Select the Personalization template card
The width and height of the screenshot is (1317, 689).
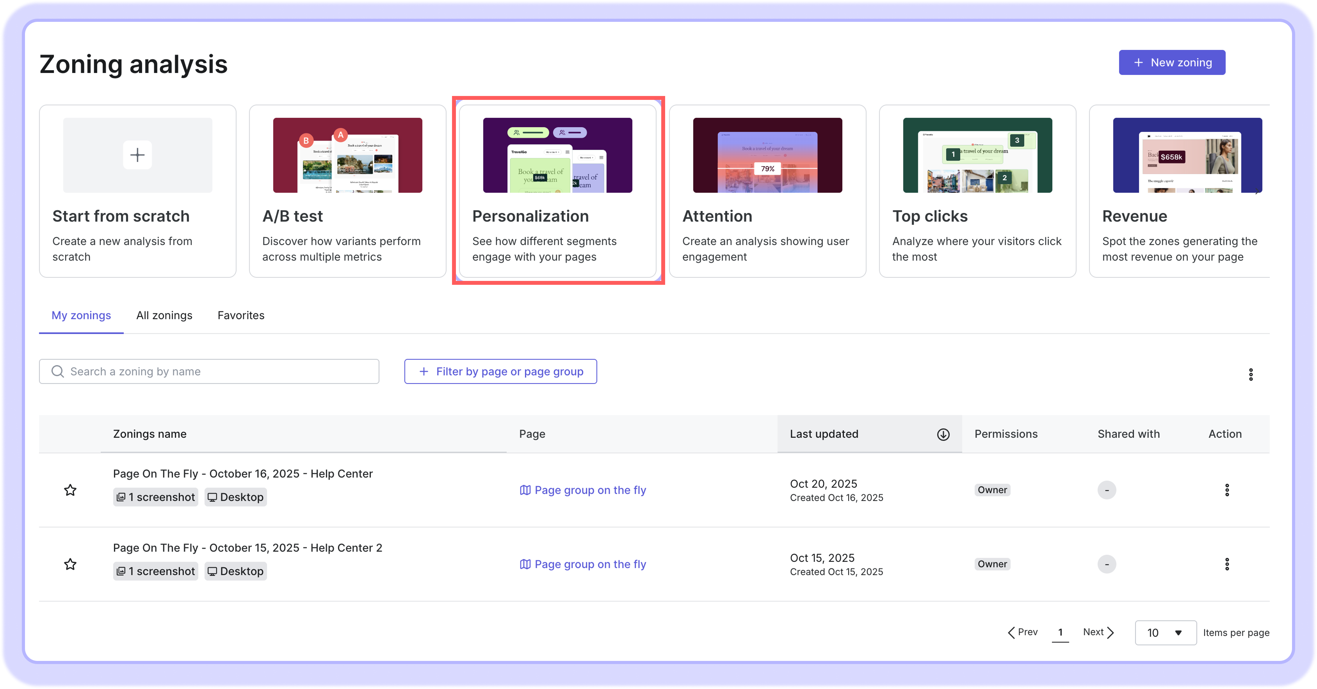pyautogui.click(x=558, y=191)
